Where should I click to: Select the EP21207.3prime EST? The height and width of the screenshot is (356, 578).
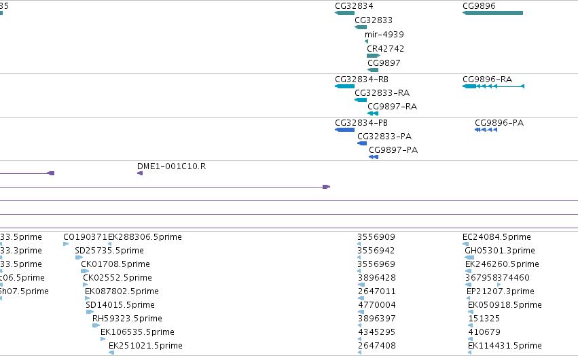coord(500,291)
